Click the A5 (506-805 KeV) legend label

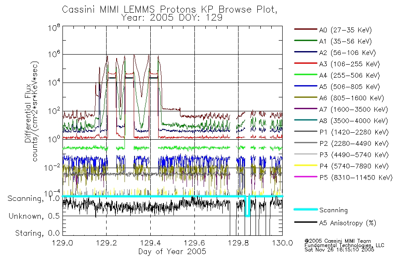349,87
